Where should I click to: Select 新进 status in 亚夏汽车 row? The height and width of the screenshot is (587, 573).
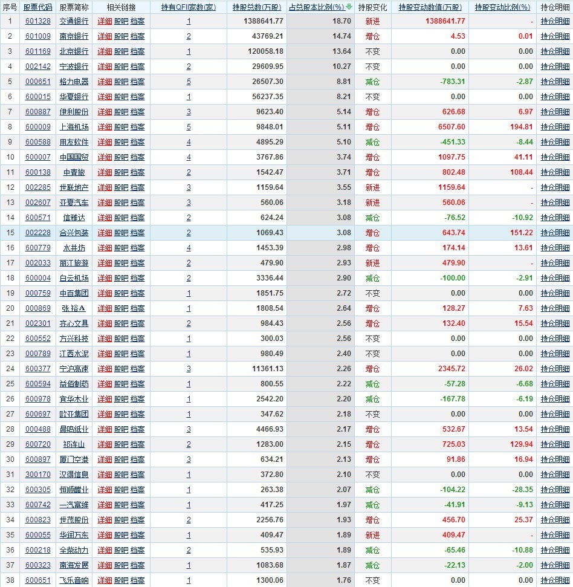tap(372, 203)
